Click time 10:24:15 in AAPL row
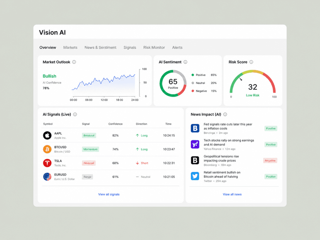This screenshot has width=320, height=240. point(169,136)
